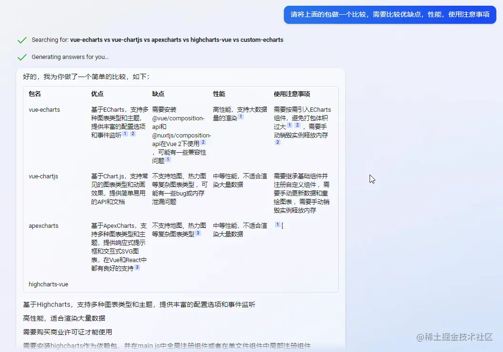503x352 pixels.
Task: Click the 需要继承基础组件并注册自定义组件 cell
Action: click(302, 193)
